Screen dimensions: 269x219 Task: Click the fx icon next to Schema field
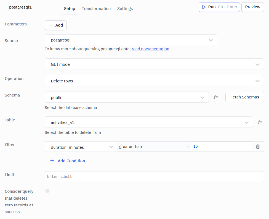coord(215,97)
